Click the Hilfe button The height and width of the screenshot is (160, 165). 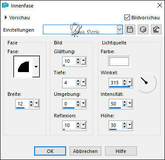coord(121,151)
